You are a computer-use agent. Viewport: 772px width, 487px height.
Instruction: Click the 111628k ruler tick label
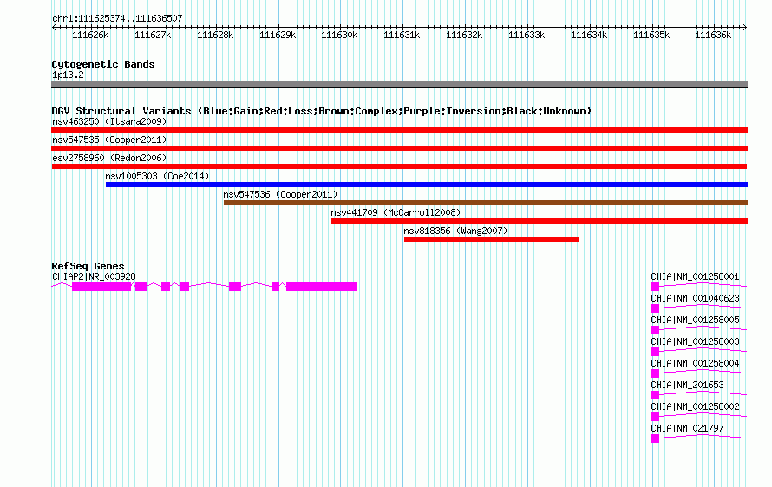coord(215,36)
